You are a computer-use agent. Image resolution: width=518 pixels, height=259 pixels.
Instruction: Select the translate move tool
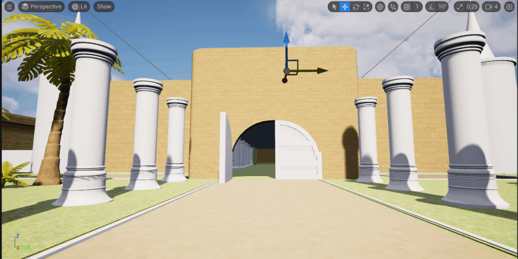[344, 7]
